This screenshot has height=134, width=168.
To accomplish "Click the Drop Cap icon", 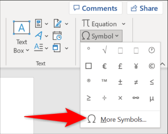I will 39,47.
